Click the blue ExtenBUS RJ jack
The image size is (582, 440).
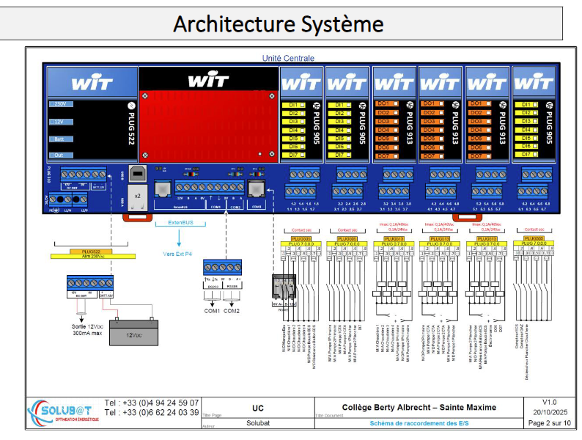[163, 189]
